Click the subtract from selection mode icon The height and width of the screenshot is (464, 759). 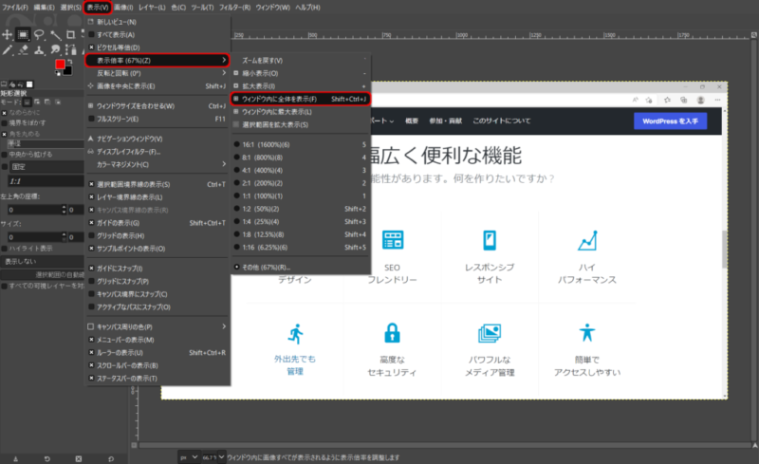pos(47,102)
